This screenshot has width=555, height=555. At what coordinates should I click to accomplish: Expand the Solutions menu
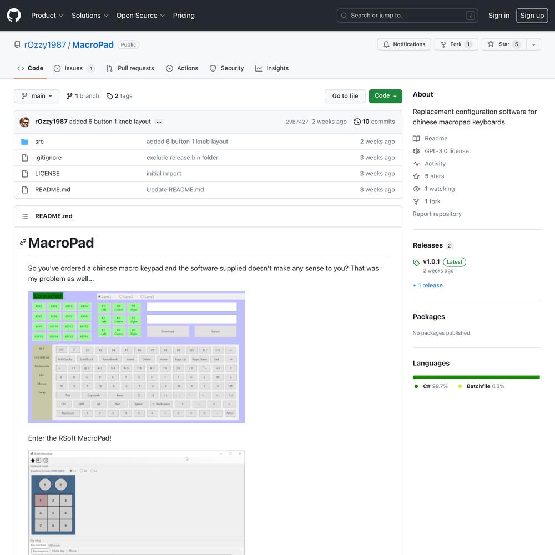pyautogui.click(x=90, y=16)
